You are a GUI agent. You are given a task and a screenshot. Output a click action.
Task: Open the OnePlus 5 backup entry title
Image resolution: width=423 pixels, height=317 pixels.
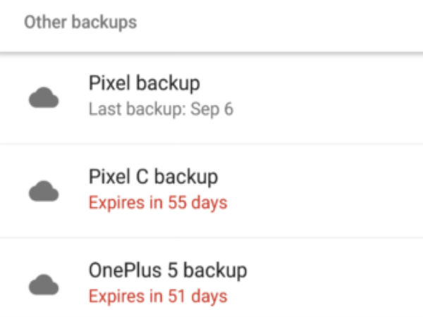[x=168, y=271]
